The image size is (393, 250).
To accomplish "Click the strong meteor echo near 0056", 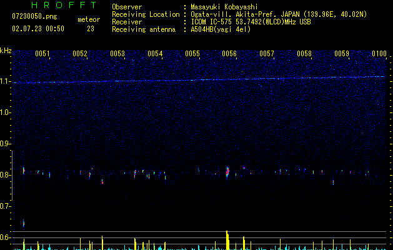I will pyautogui.click(x=227, y=172).
